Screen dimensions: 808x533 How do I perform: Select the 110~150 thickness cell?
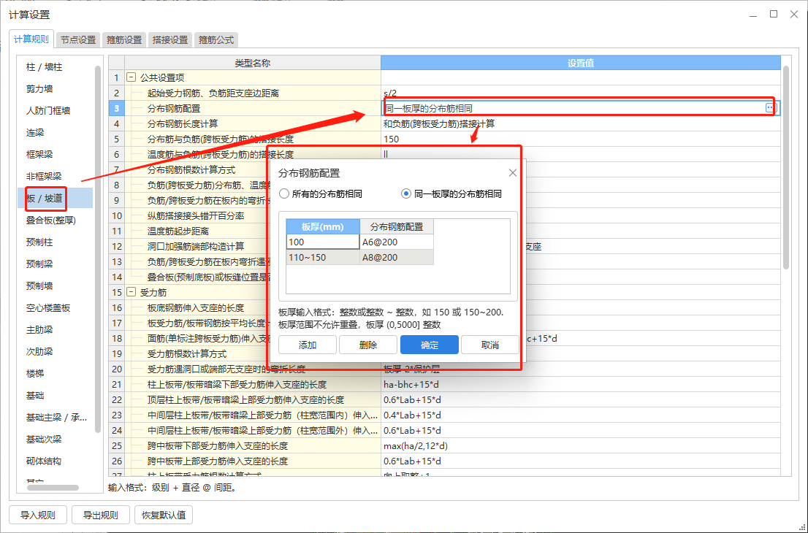[x=323, y=257]
